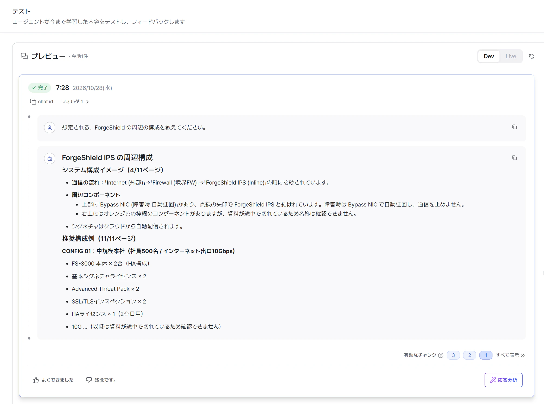Click the help icon beside 有効なチャンク
The width and height of the screenshot is (544, 404).
(x=441, y=355)
